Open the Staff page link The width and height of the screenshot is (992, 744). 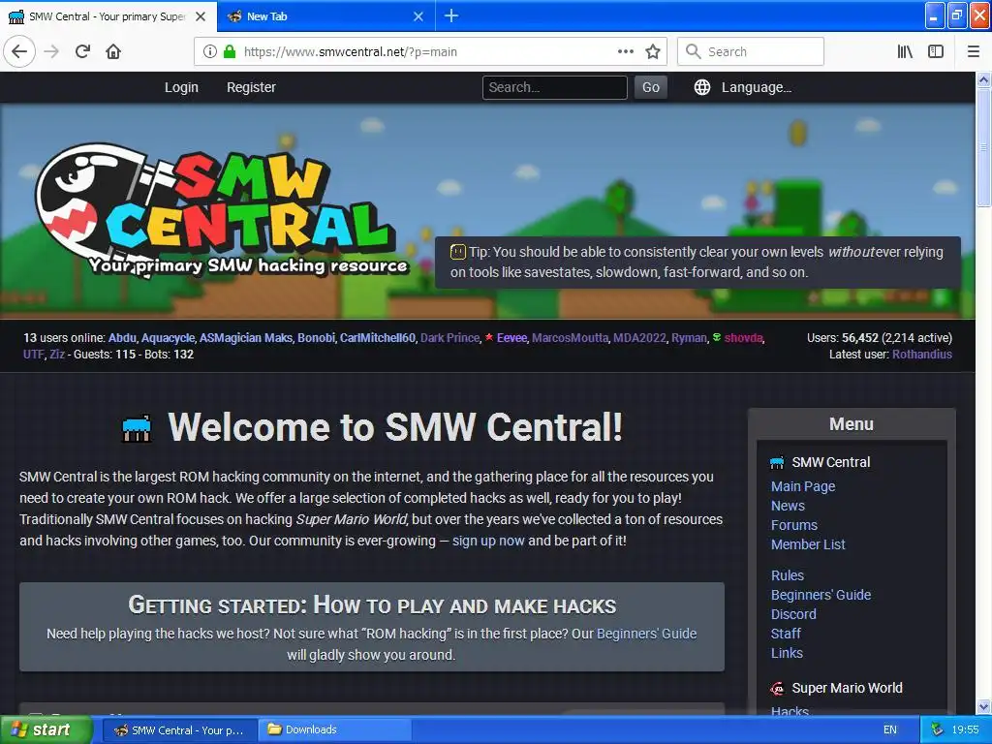[x=786, y=634]
